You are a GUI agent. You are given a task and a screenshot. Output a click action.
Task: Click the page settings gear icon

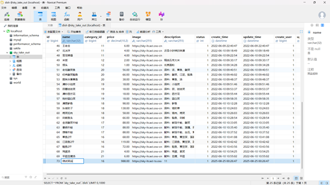click(289, 178)
